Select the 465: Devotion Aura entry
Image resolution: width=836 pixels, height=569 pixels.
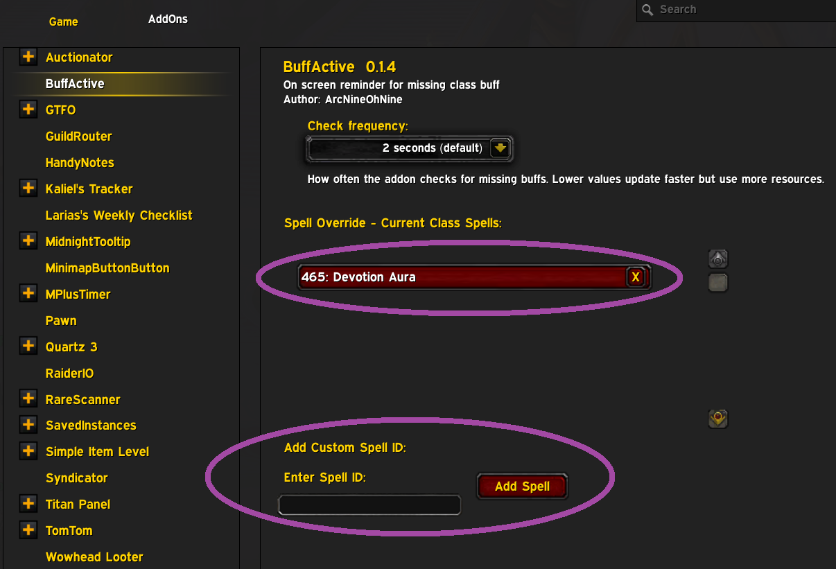pos(474,277)
